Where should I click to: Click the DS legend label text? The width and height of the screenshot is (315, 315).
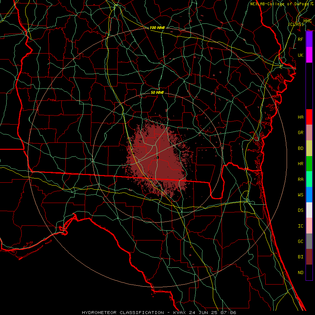click(301, 210)
